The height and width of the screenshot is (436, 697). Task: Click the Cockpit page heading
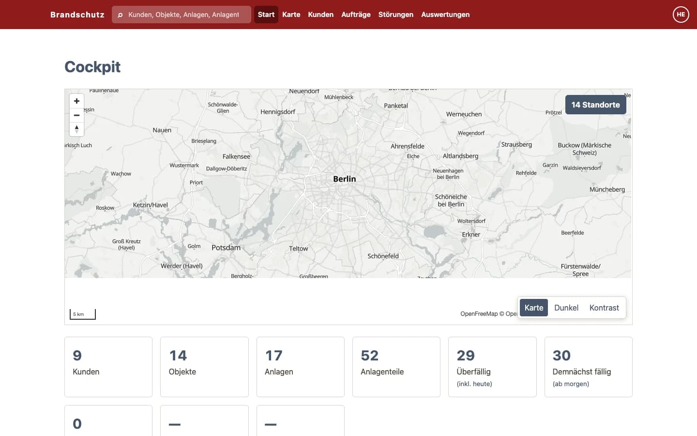click(92, 67)
